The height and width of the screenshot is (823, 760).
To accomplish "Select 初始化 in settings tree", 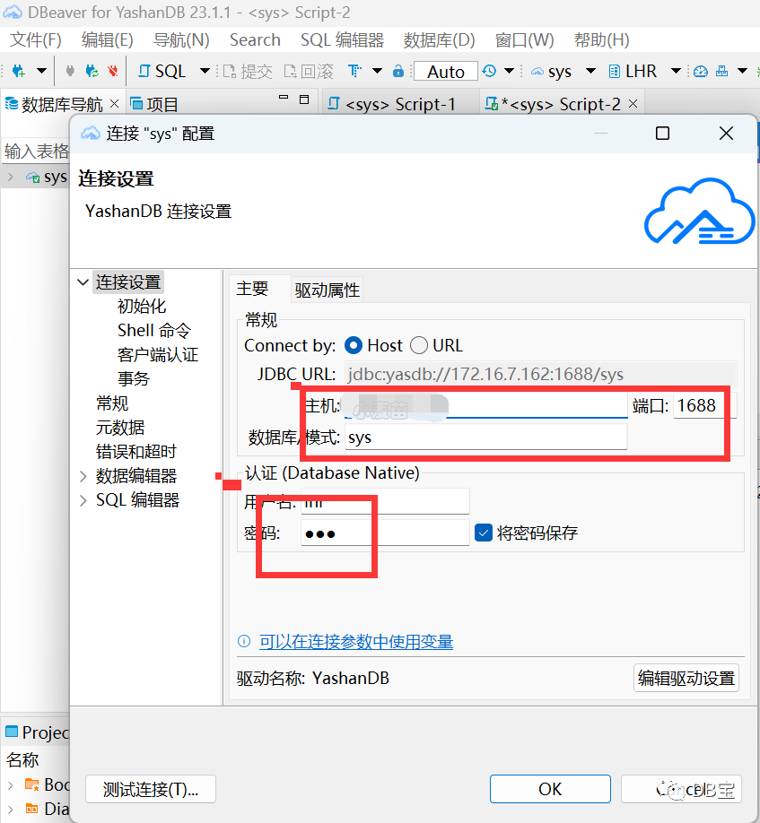I will pyautogui.click(x=142, y=307).
